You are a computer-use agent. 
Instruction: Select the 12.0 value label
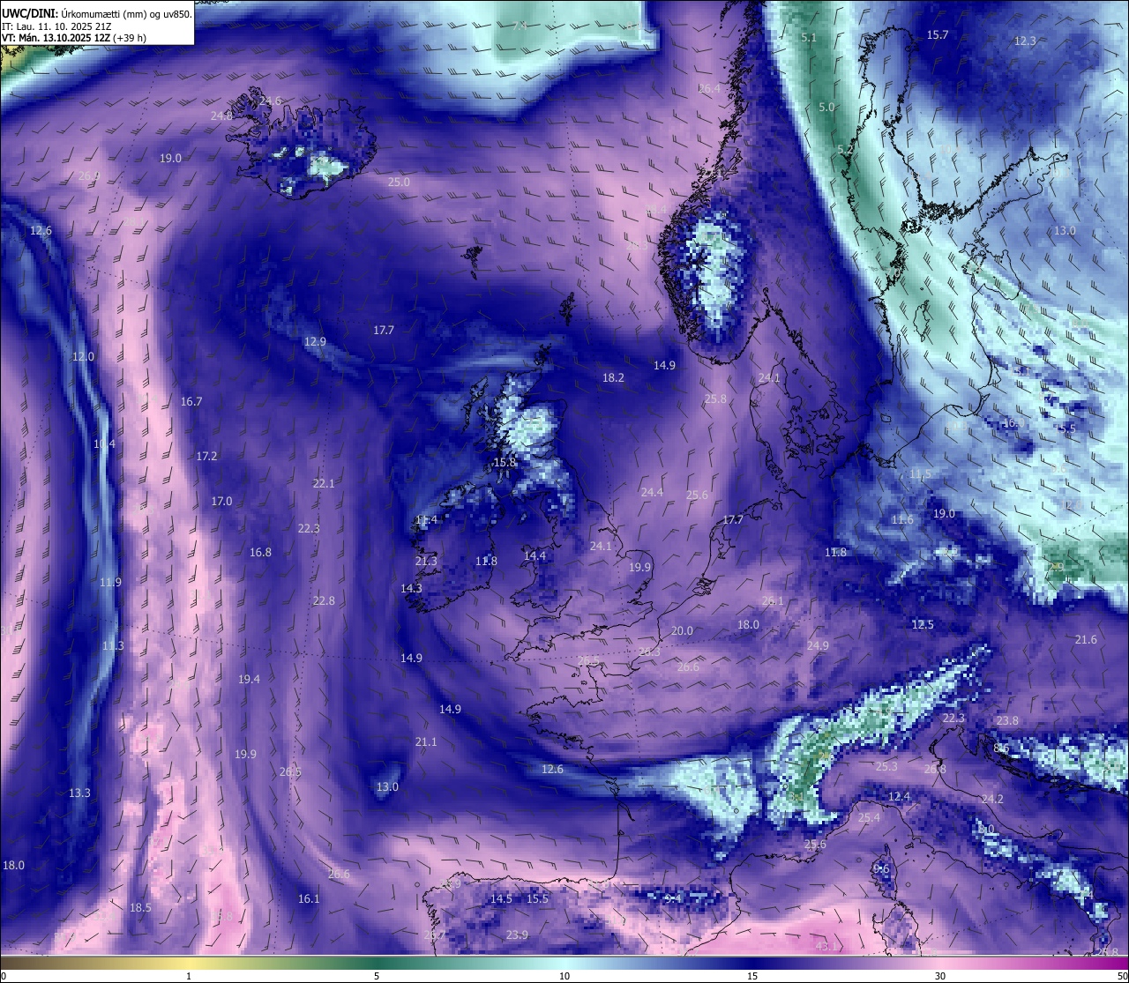pos(83,357)
